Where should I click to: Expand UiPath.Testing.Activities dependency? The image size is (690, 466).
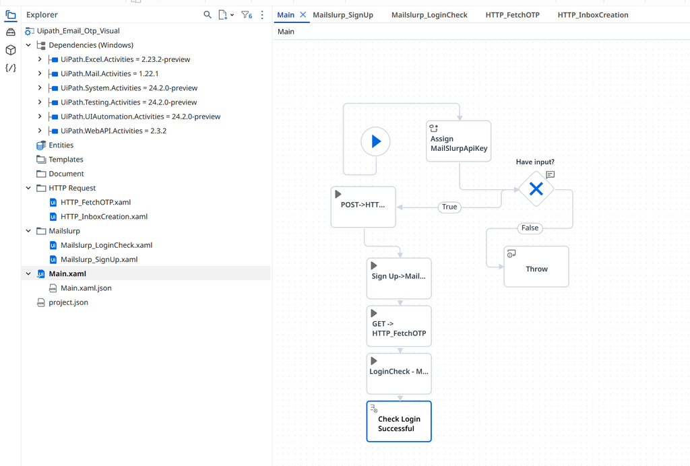(40, 102)
